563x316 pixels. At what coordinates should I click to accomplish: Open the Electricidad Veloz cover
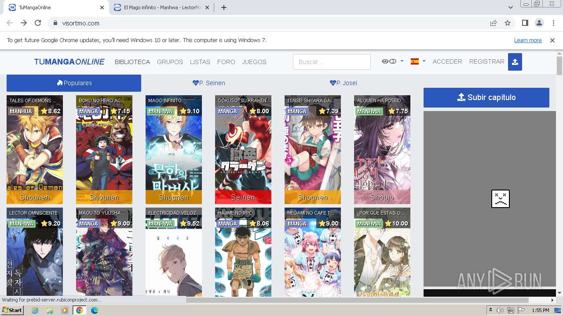(x=174, y=252)
